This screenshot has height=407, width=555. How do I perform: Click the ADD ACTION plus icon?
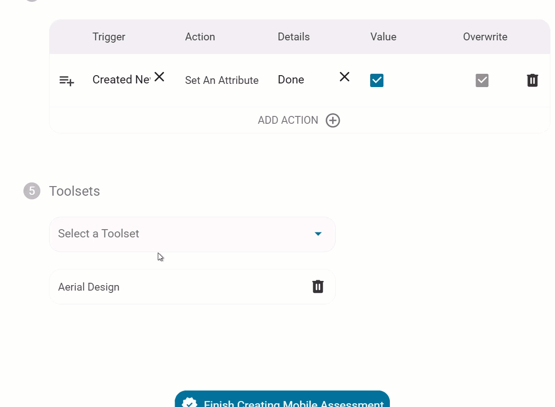[x=333, y=121]
